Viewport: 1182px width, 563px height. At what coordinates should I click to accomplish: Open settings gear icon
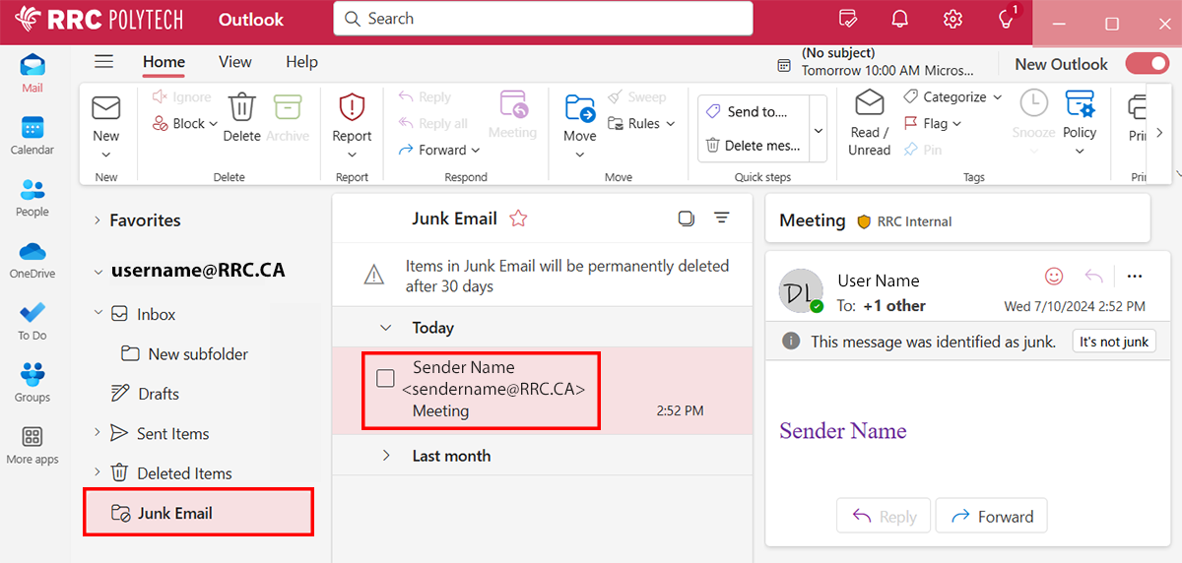coord(952,19)
